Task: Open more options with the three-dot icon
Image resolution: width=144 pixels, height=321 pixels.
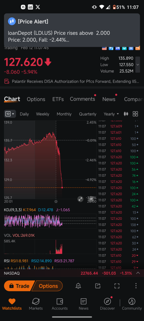Action: 136,286
